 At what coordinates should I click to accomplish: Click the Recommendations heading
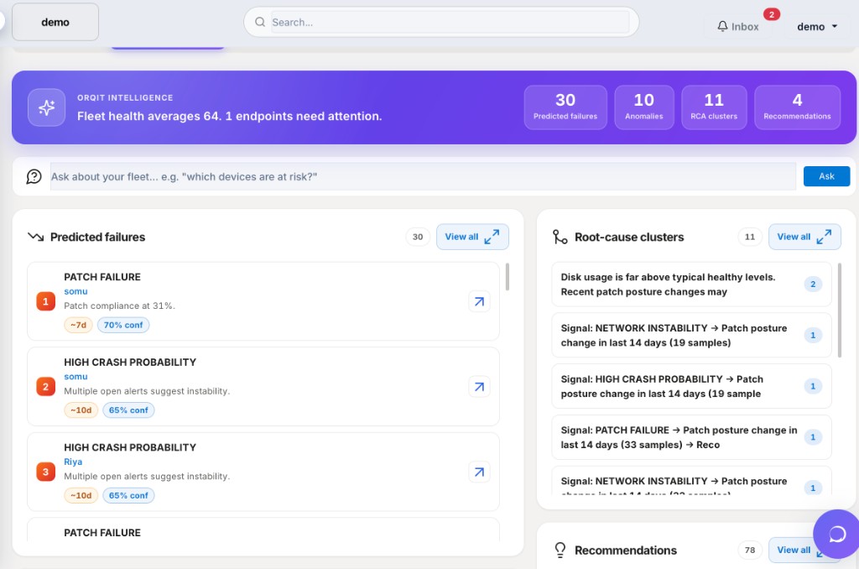click(626, 550)
